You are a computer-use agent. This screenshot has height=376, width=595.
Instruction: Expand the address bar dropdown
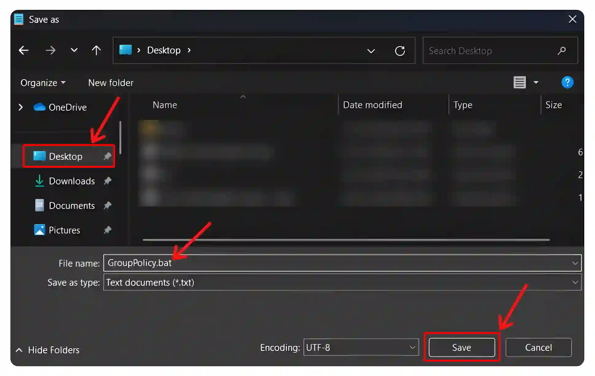(371, 50)
